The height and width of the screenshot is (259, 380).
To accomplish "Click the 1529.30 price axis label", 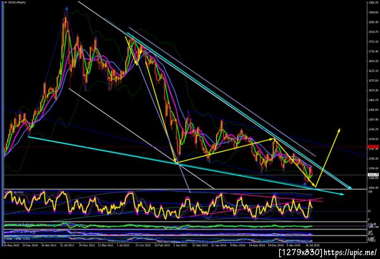I will pos(374,90).
